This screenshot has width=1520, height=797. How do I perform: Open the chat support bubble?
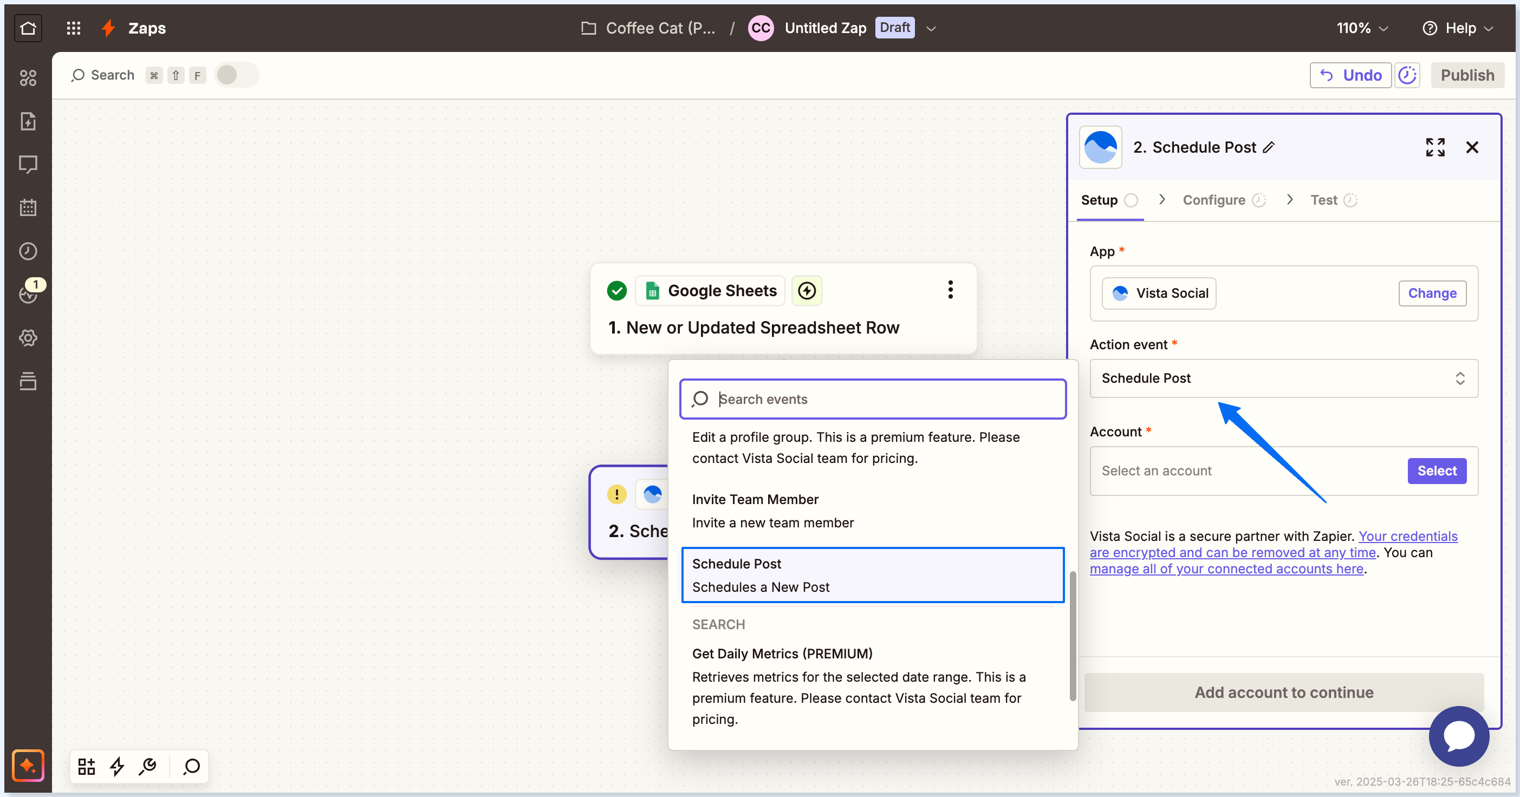[1459, 736]
